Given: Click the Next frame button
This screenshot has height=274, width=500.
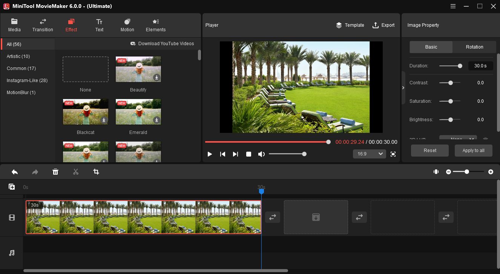Looking at the screenshot, I should 235,154.
